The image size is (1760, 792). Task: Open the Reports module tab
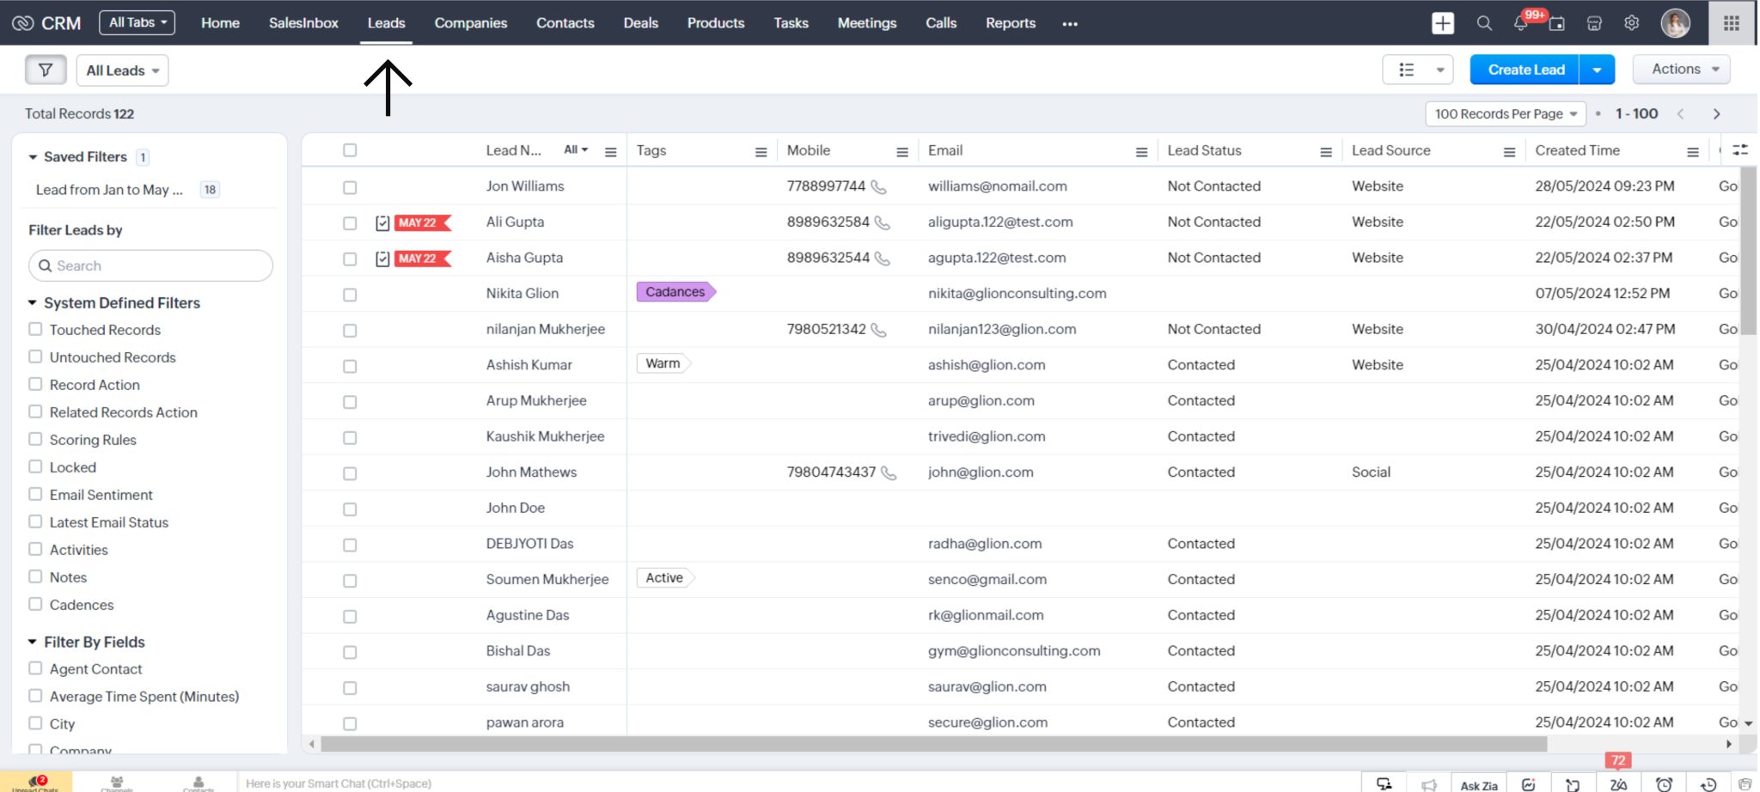pos(1010,23)
